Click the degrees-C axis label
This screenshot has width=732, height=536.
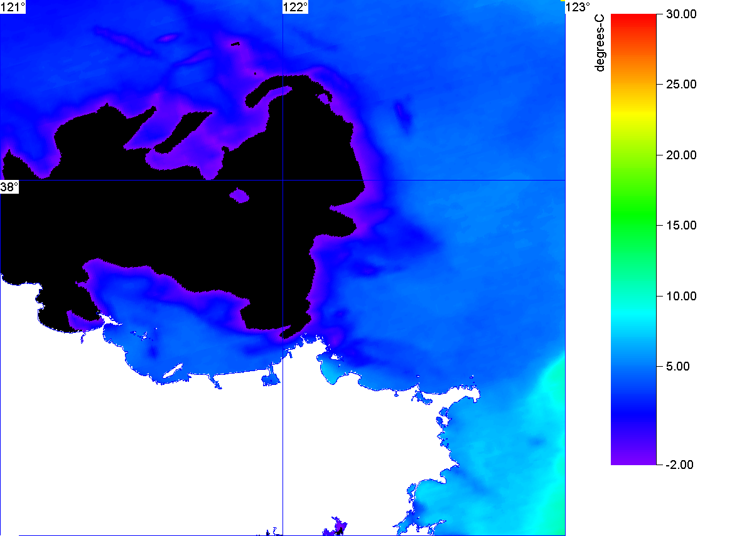coord(600,43)
